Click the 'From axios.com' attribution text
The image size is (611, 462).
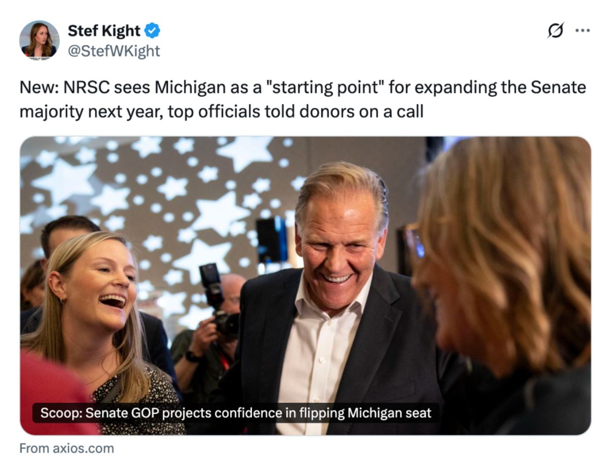click(67, 448)
